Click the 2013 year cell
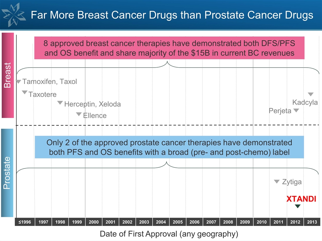 click(x=312, y=222)
